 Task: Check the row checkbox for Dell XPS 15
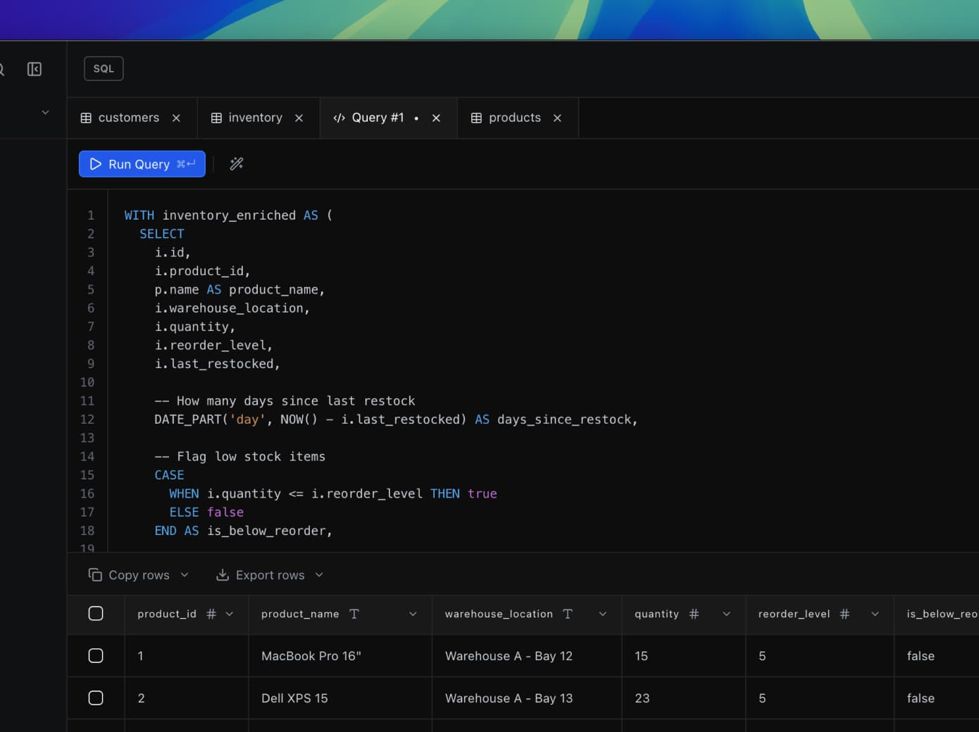96,698
